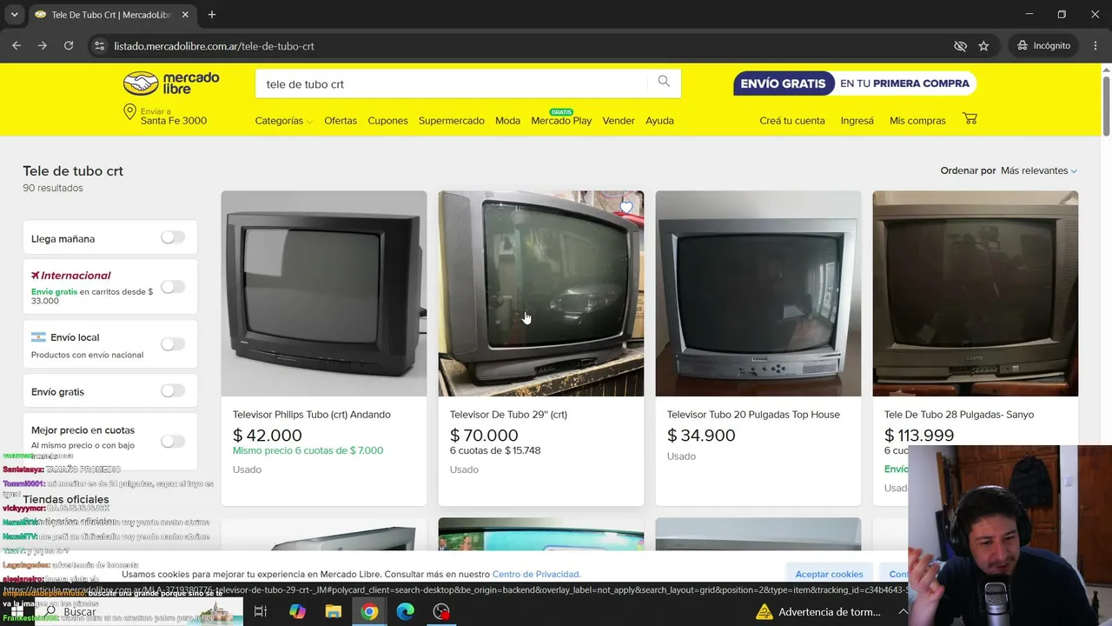Screen dimensions: 1112x626
Task: Click the $ 34.900 price
Action: (x=701, y=436)
